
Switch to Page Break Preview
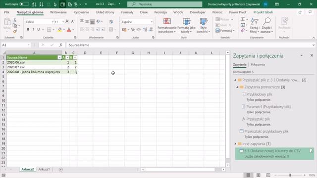pyautogui.click(x=268, y=175)
